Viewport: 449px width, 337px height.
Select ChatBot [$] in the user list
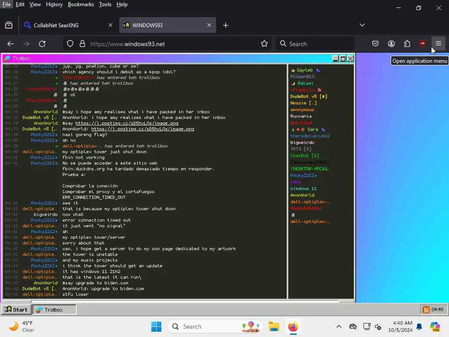pos(305,156)
